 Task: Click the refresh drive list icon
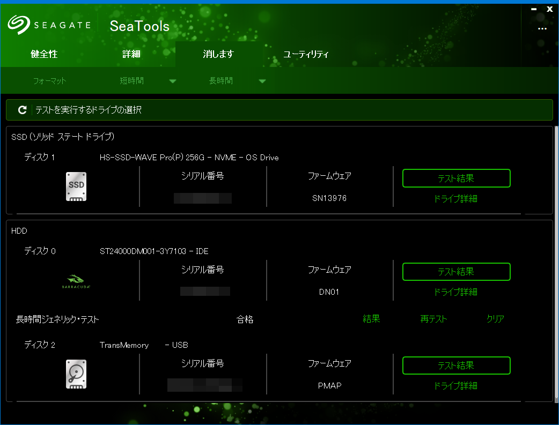pos(22,110)
